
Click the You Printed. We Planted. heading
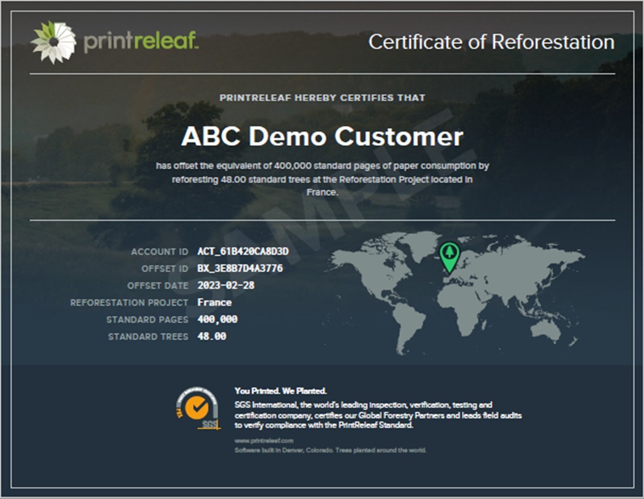click(x=280, y=391)
